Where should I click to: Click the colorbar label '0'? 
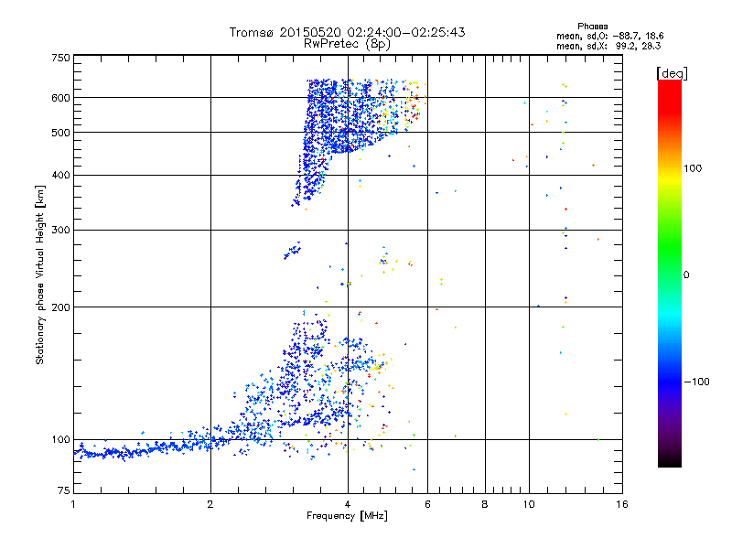(686, 275)
